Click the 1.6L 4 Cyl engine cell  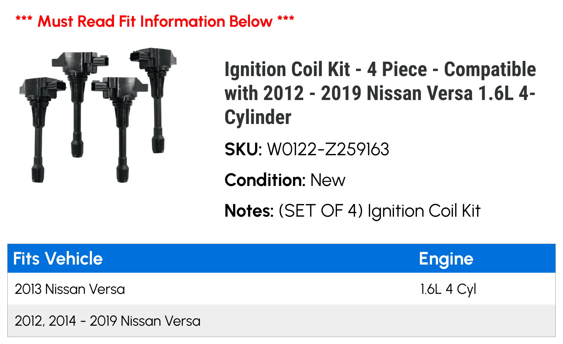(448, 289)
